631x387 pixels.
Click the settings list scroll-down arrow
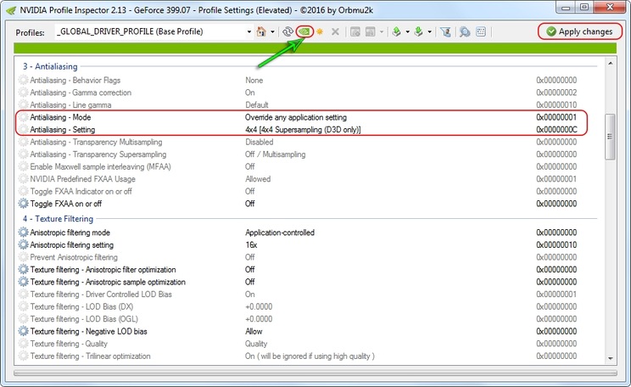(611, 358)
